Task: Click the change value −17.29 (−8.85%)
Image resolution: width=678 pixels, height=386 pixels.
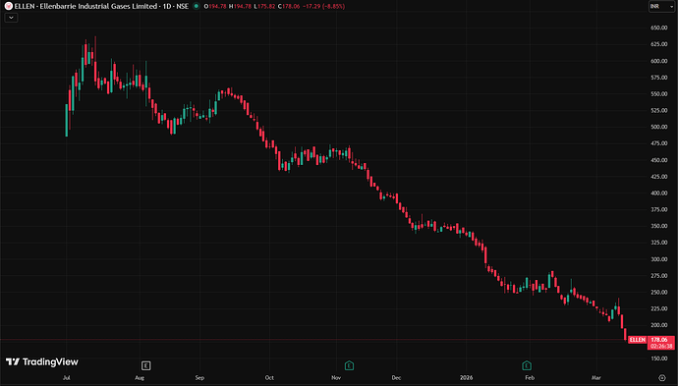Action: pos(323,6)
